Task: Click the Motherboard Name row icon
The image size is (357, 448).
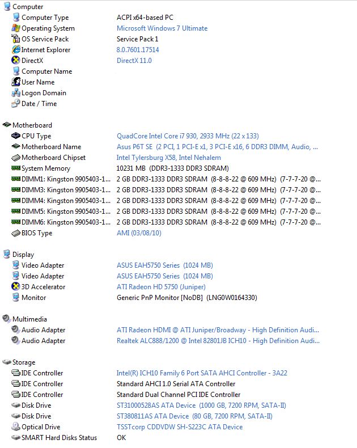Action: coord(16,146)
